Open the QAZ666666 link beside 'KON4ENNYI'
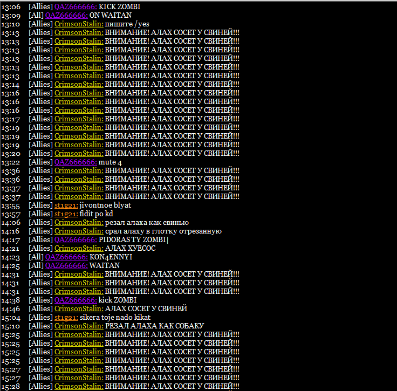 [x=66, y=257]
